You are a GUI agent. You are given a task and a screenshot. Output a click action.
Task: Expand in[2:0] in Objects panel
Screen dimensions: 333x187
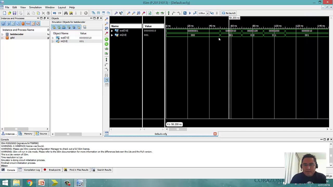click(53, 41)
